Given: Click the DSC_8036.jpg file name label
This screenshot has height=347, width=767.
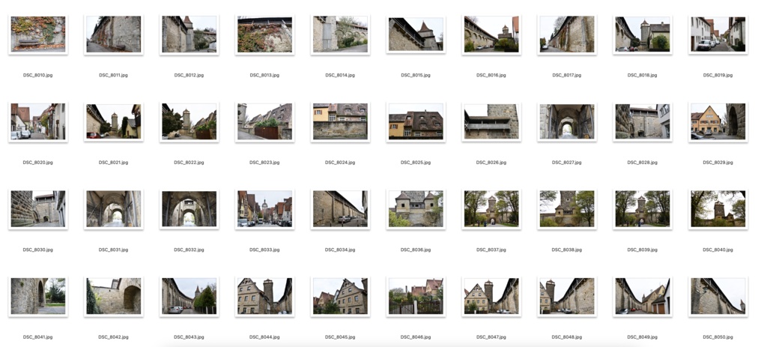Looking at the screenshot, I should (x=416, y=250).
